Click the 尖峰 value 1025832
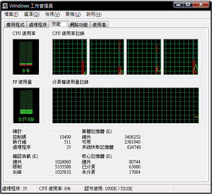Viewport: 212px width, 194px height. pos(63,172)
